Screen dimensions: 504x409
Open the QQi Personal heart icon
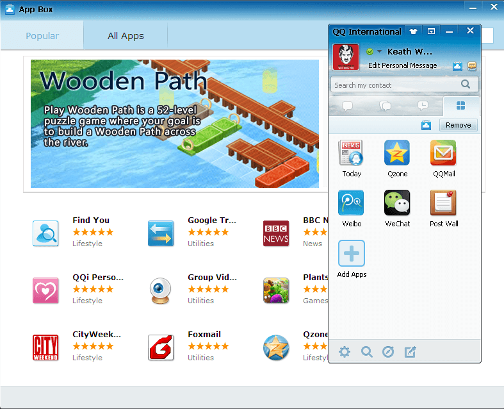45,290
